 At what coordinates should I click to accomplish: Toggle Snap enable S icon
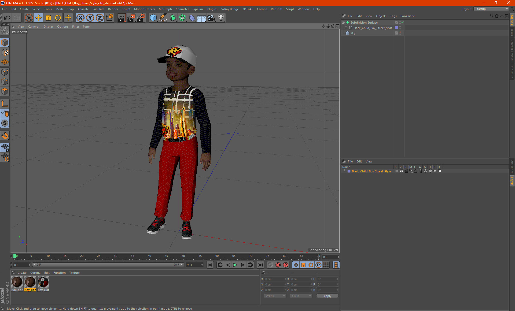click(x=5, y=123)
